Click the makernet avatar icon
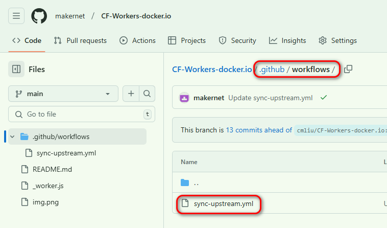This screenshot has height=228, width=387. [184, 98]
